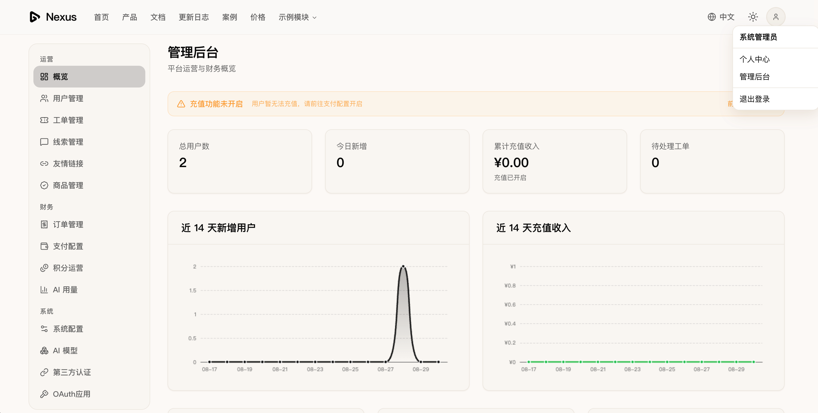Click the globe language icon

pyautogui.click(x=712, y=17)
